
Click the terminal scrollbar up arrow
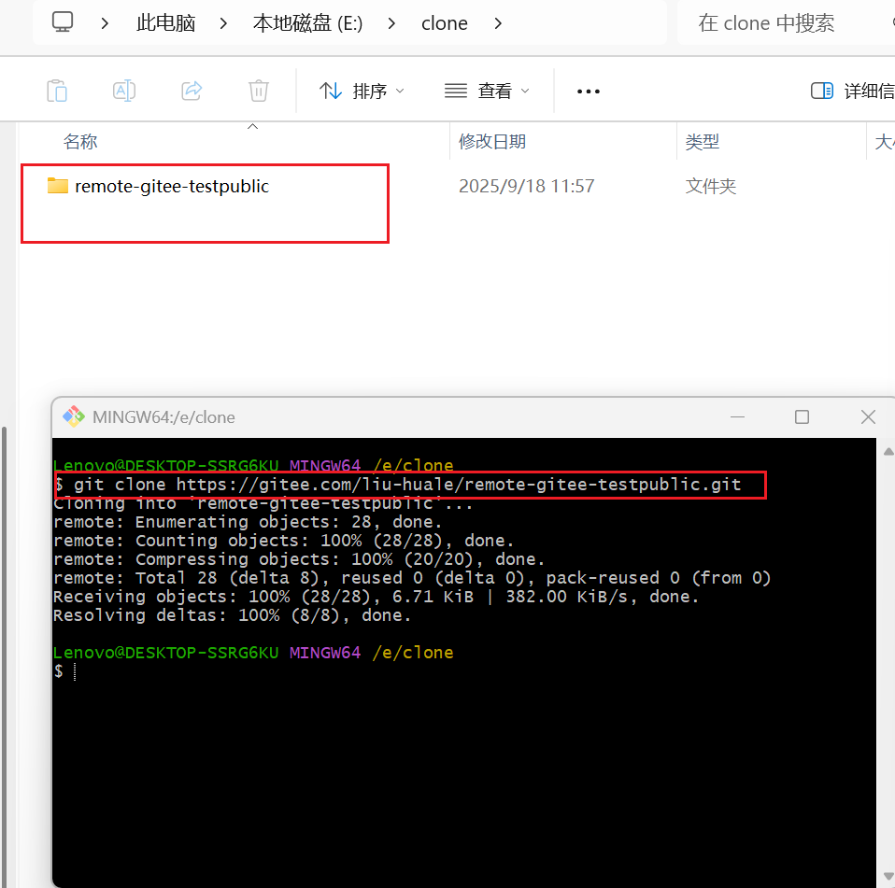[x=888, y=452]
